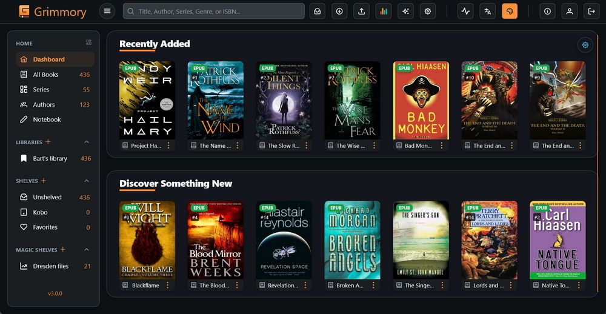Click the sparkle magic icon in top bar
606x314 pixels.
point(405,11)
